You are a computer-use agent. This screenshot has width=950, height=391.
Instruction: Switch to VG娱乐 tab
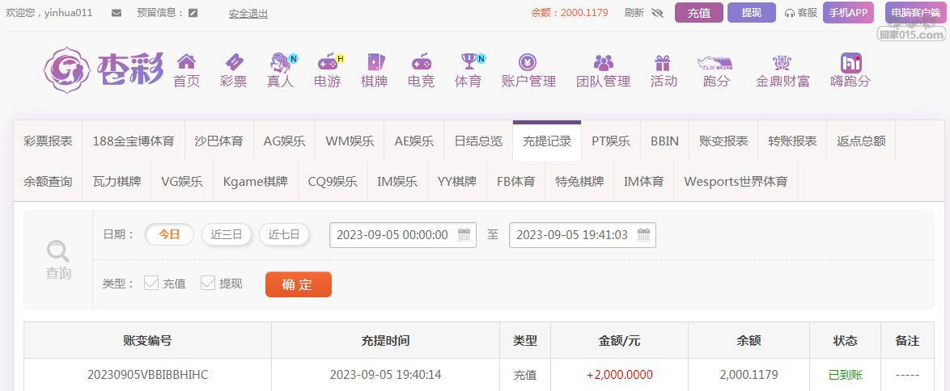click(182, 181)
